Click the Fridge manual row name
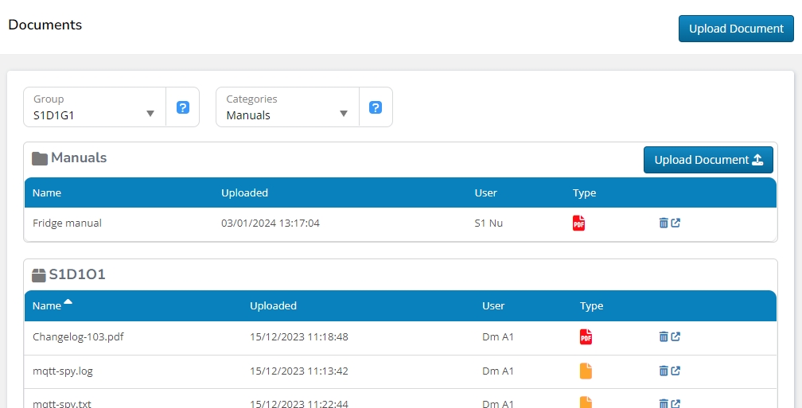 (68, 223)
